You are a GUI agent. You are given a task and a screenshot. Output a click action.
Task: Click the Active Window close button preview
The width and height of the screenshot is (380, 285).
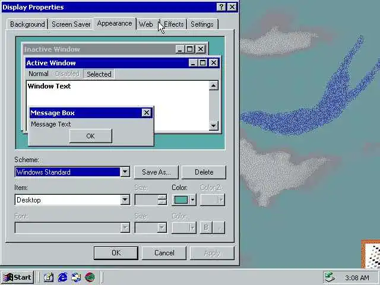[214, 63]
